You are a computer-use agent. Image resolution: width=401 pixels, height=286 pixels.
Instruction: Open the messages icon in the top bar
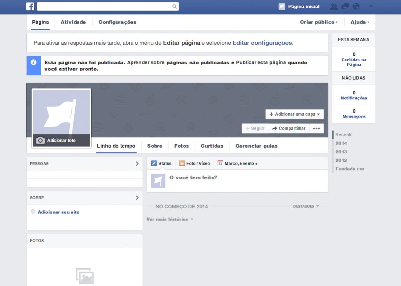[345, 6]
